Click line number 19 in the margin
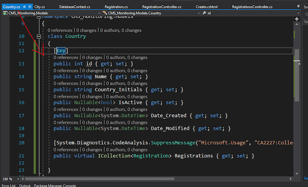The image size is (308, 187). coord(21,135)
